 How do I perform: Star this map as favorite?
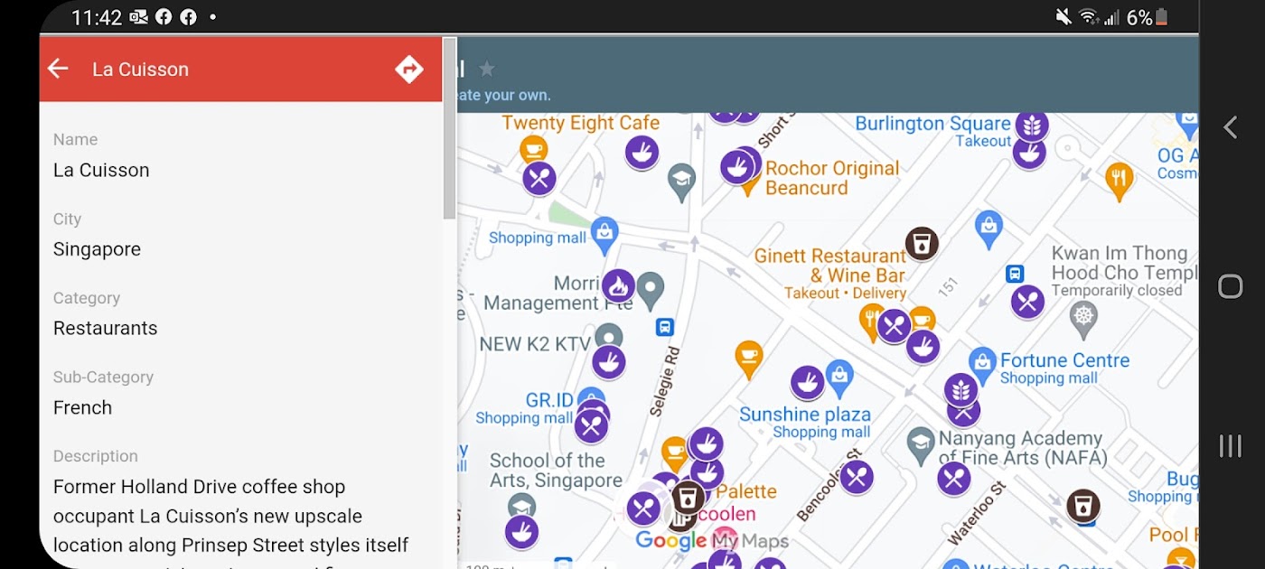pyautogui.click(x=487, y=69)
